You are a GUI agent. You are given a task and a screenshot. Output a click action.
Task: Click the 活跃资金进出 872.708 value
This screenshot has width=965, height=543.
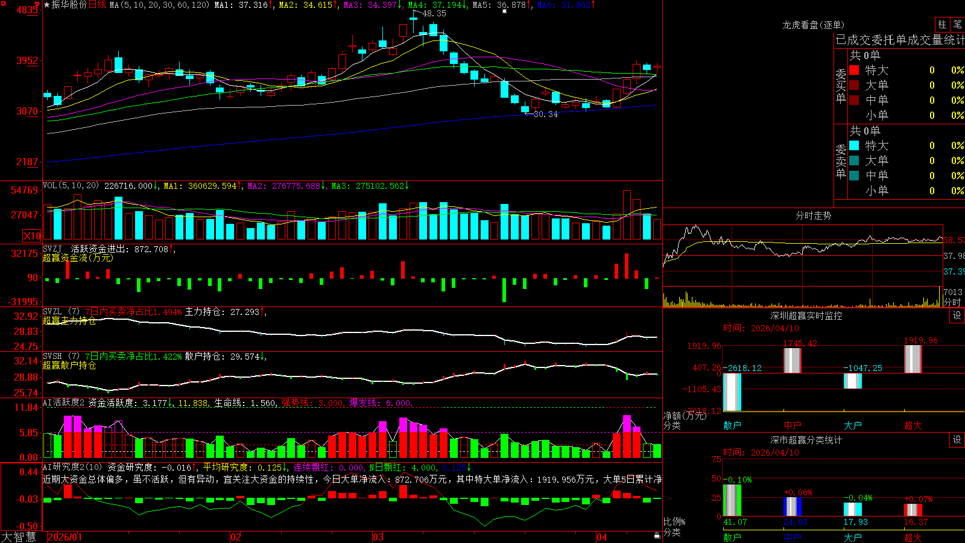pyautogui.click(x=123, y=249)
